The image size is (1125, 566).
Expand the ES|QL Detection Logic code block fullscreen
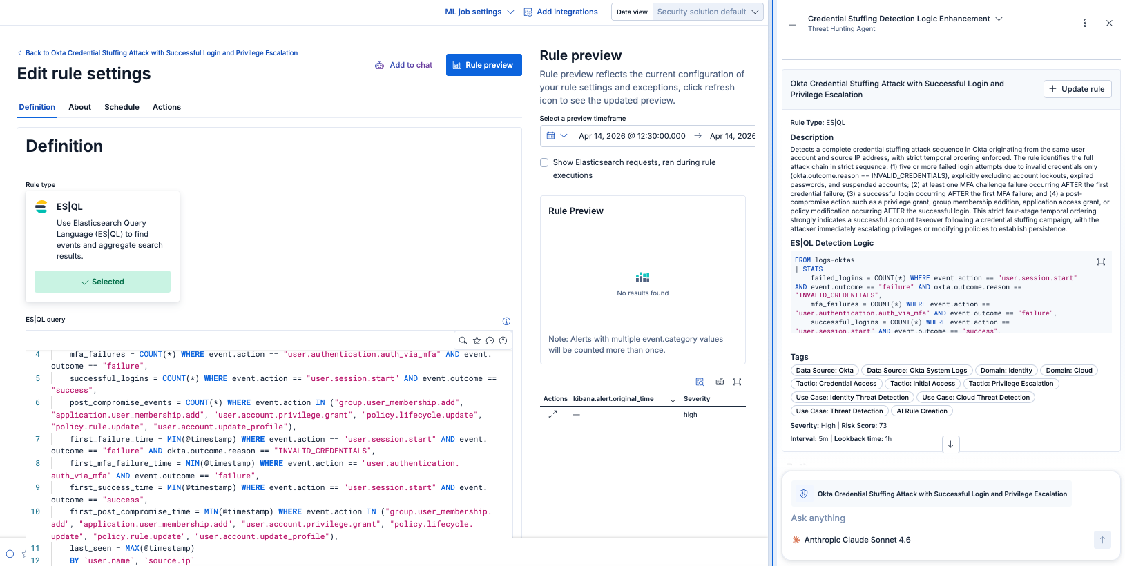click(1101, 262)
